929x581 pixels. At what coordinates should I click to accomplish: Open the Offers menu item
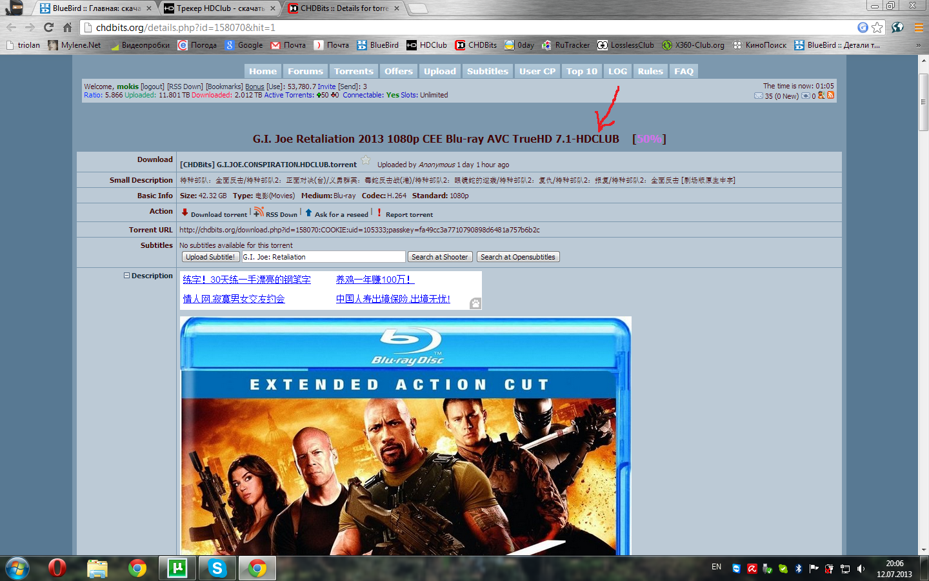coord(399,71)
